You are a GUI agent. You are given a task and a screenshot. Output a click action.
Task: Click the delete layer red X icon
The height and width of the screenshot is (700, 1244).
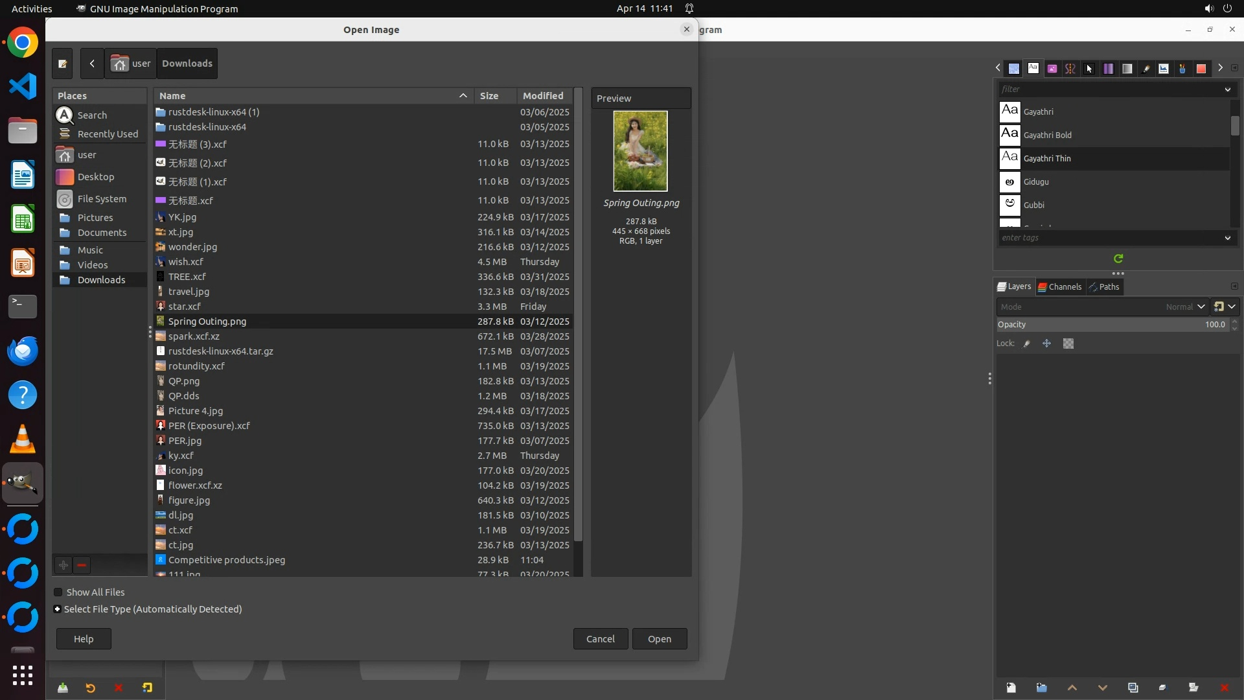1224,688
